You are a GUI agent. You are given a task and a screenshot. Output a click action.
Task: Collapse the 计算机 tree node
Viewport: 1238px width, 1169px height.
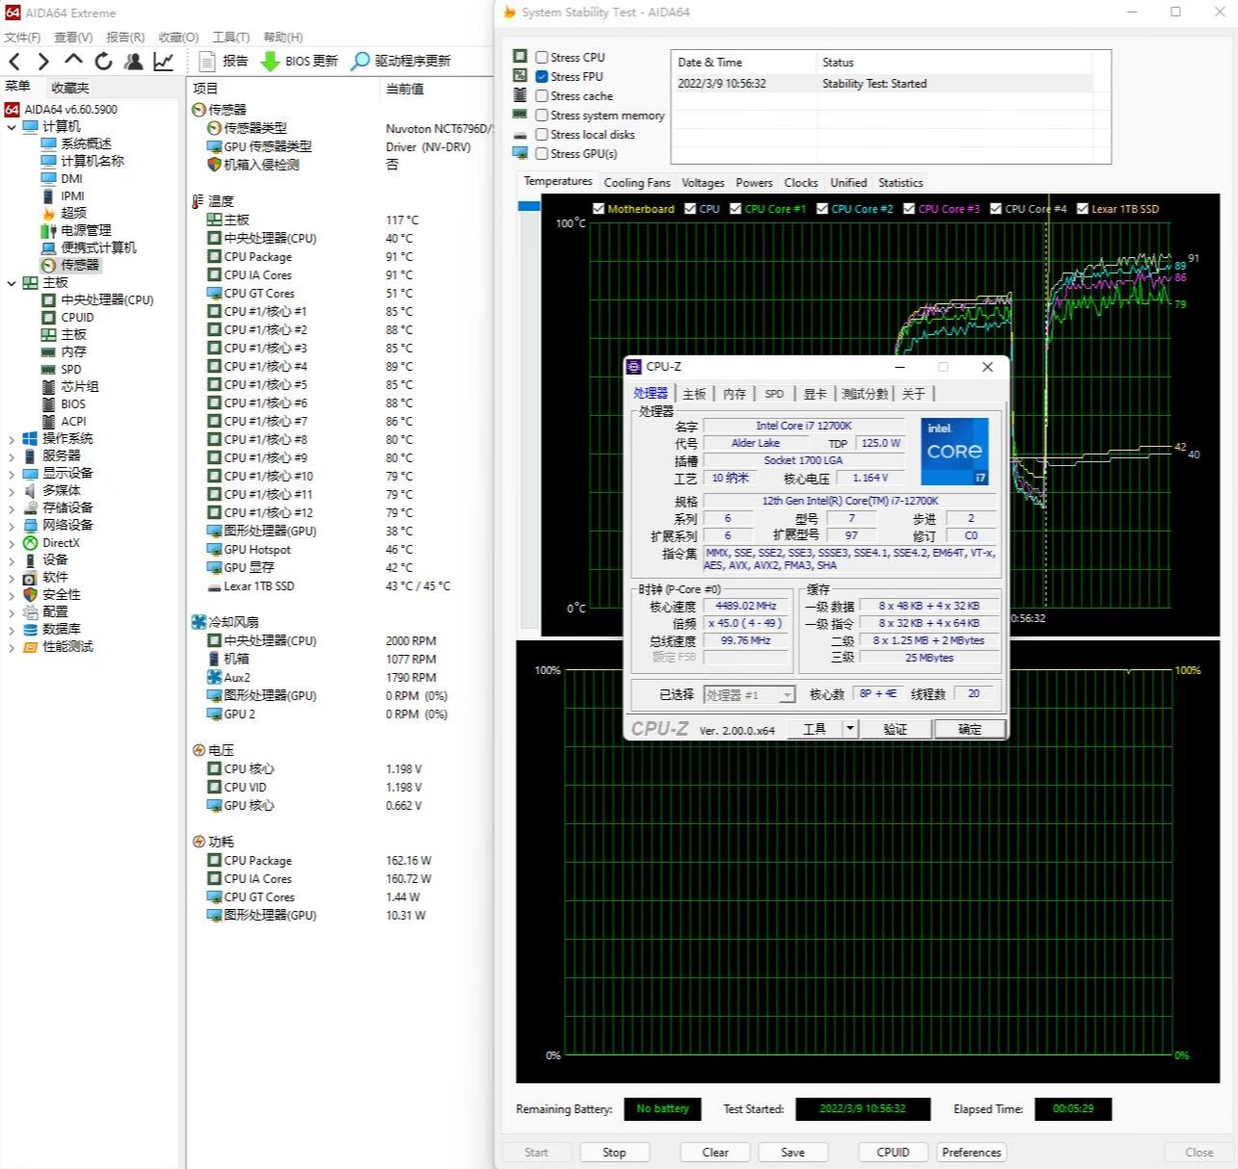point(11,126)
